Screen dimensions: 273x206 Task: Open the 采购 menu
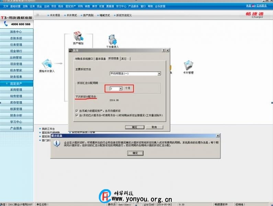(x=80, y=6)
